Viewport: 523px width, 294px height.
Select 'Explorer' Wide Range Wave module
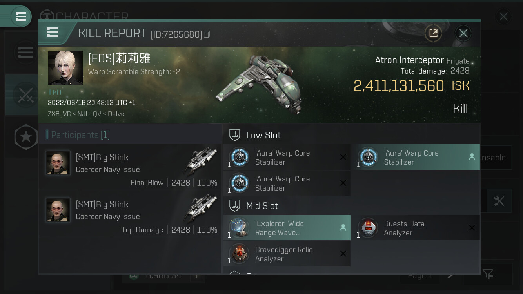[287, 228]
